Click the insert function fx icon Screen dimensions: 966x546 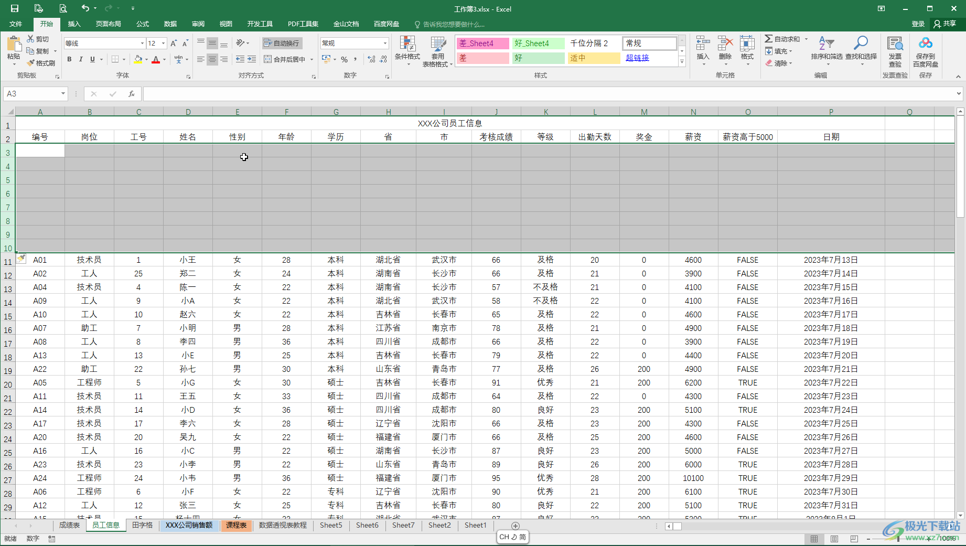coord(132,94)
